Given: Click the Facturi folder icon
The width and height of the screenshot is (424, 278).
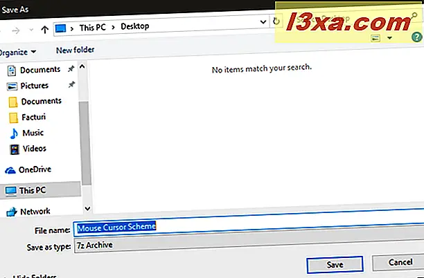Looking at the screenshot, I should (14, 118).
